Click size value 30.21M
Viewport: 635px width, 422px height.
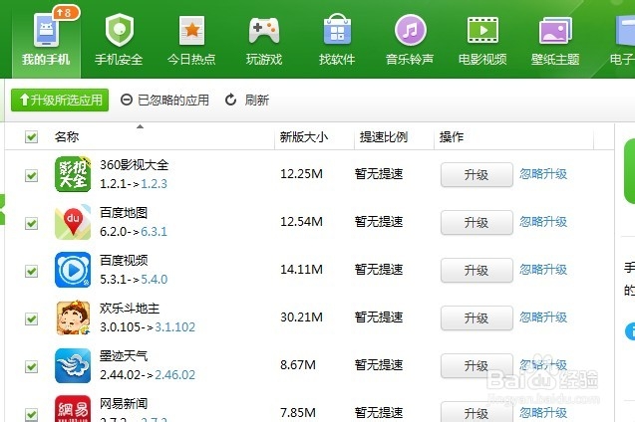coord(301,316)
